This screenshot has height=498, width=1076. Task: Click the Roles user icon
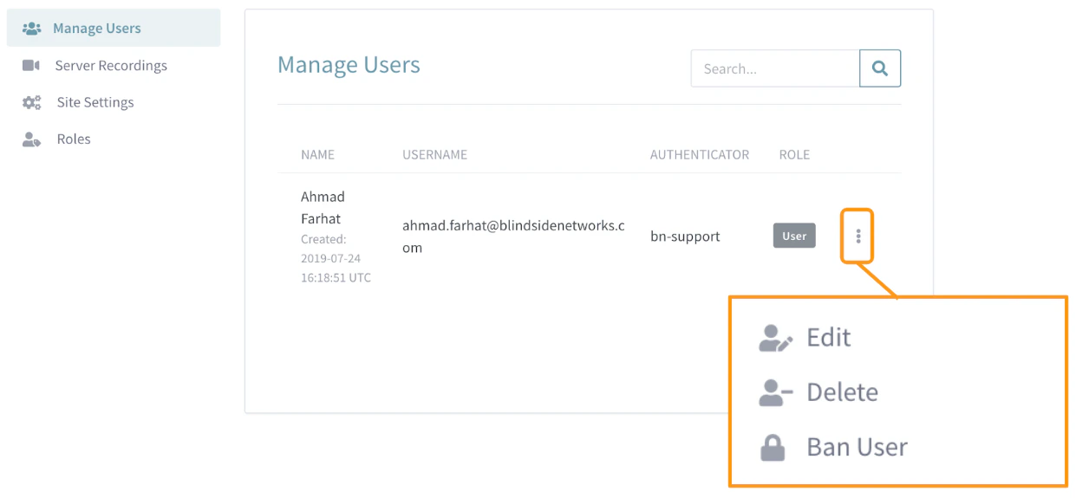tap(32, 139)
